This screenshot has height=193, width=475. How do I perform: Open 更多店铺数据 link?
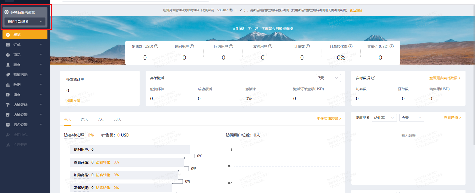pyautogui.click(x=329, y=118)
